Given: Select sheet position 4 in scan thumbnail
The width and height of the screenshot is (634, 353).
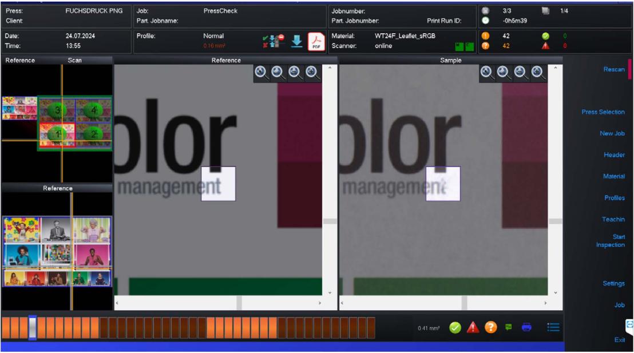Looking at the screenshot, I should (x=93, y=110).
